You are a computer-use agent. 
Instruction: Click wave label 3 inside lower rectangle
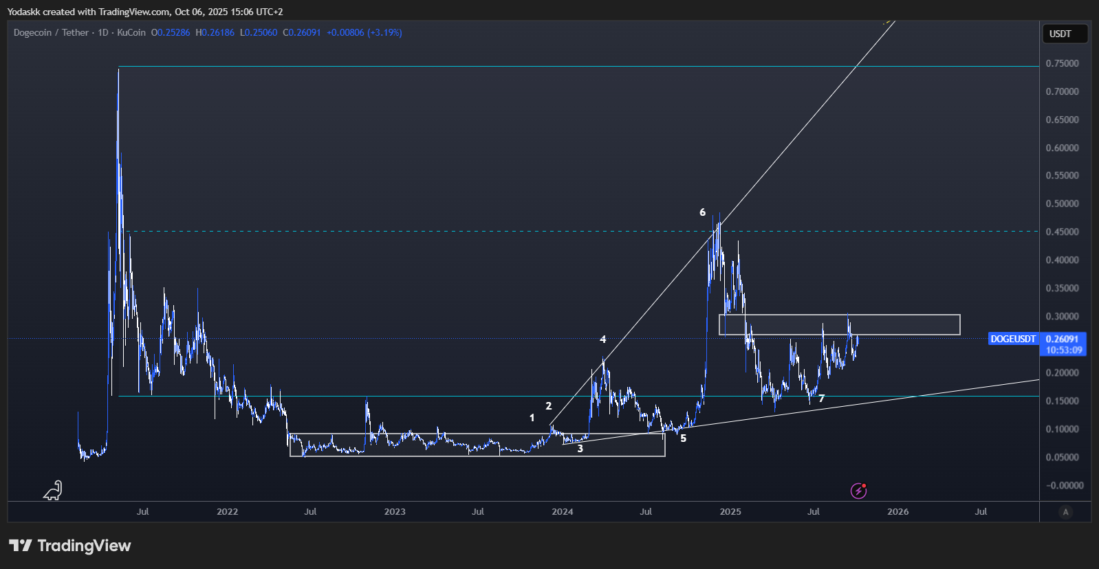[x=580, y=449]
